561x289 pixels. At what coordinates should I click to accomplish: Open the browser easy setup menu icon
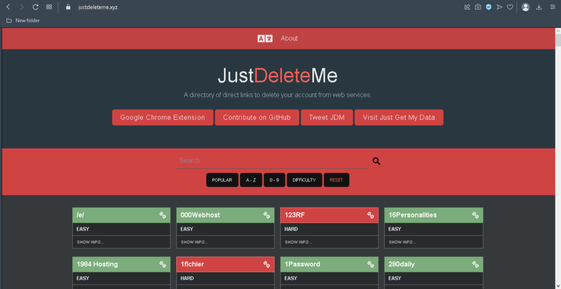[553, 7]
